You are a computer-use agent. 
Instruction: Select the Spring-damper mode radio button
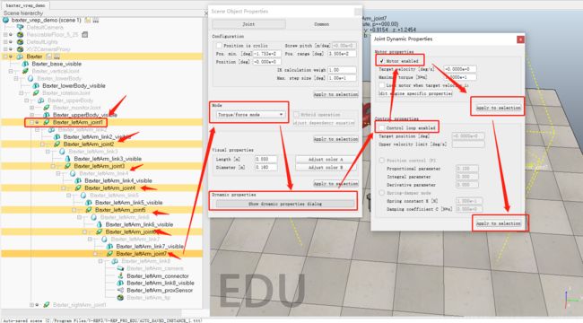click(x=381, y=193)
